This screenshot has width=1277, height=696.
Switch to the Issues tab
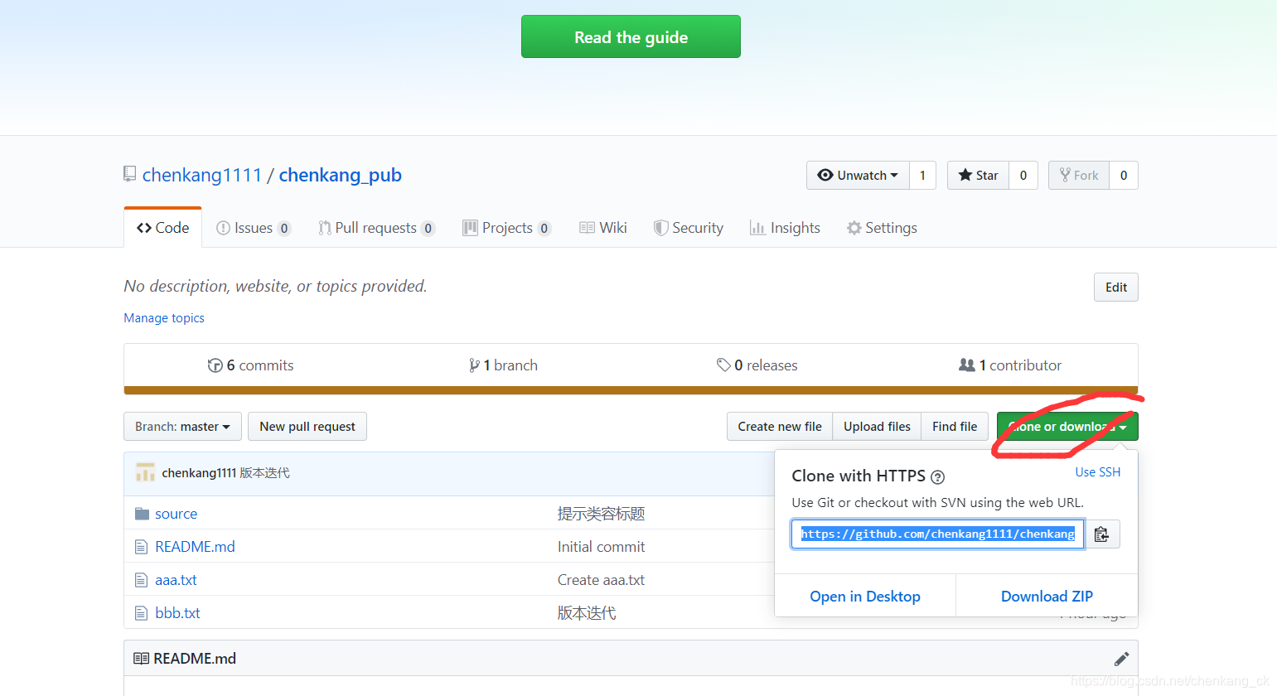[x=253, y=228]
